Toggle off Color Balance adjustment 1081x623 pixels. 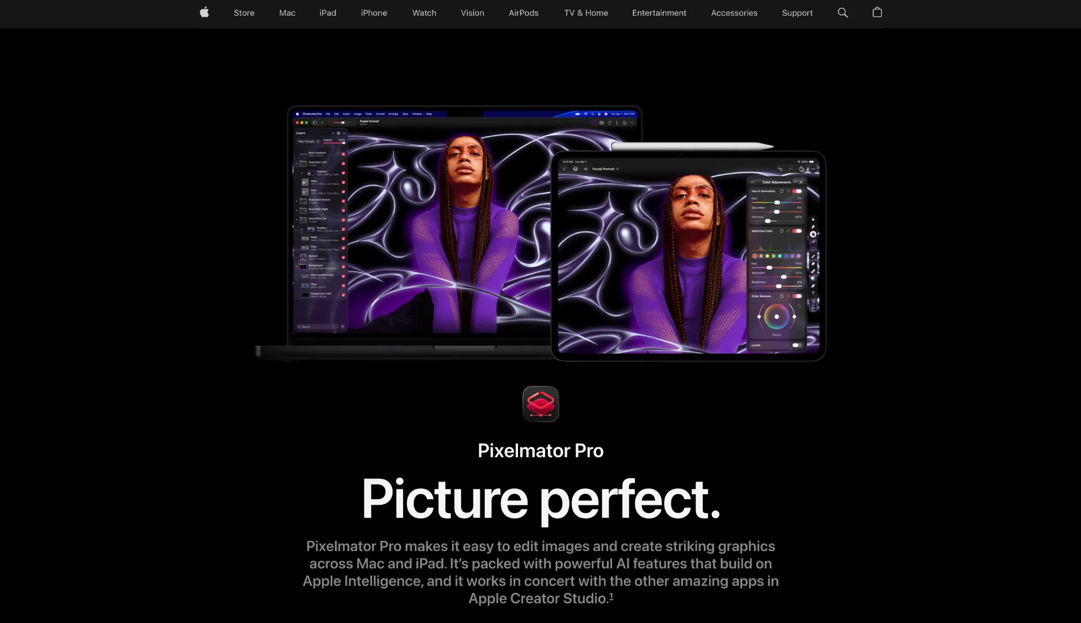click(x=797, y=296)
